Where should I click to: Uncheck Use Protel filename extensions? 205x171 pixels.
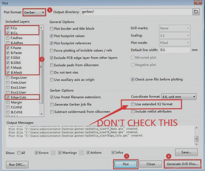click(52, 97)
